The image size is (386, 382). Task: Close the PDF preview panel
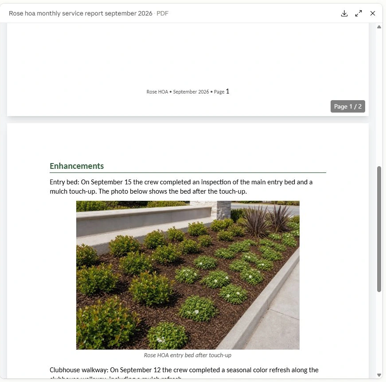[x=373, y=13]
